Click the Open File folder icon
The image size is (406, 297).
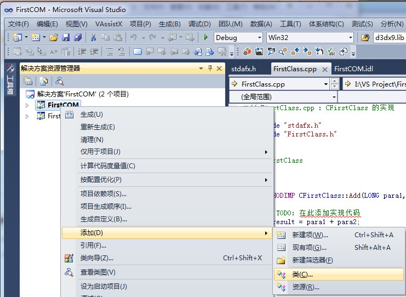(54, 38)
